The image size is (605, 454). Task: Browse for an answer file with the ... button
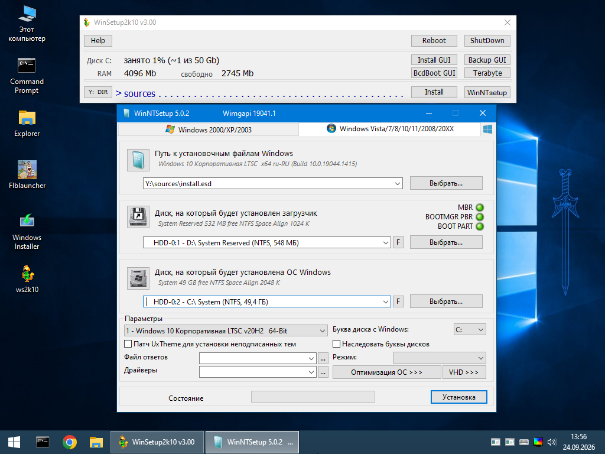[x=323, y=359]
